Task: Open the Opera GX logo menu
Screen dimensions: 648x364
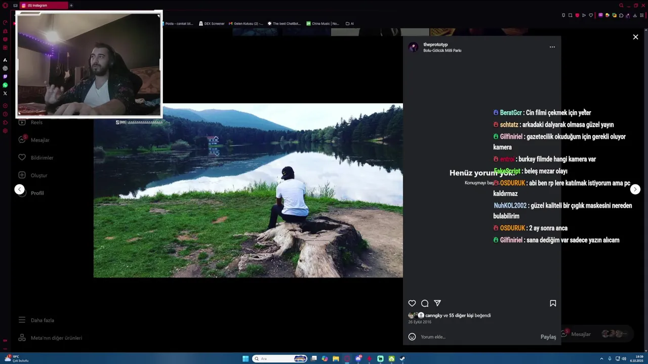Action: 6,6
